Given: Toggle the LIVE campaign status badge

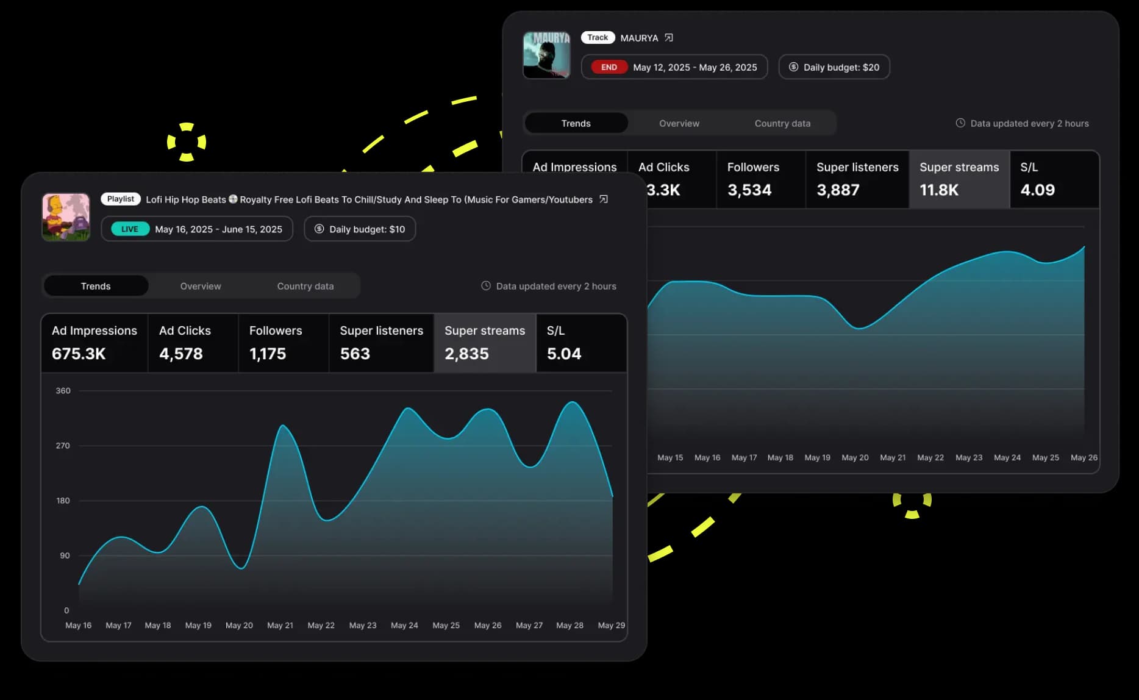Looking at the screenshot, I should point(128,229).
